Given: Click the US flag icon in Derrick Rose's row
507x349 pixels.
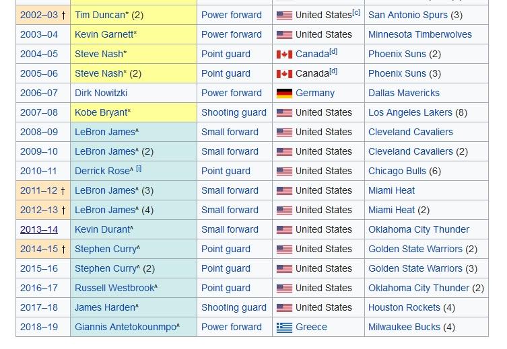Looking at the screenshot, I should (x=284, y=171).
